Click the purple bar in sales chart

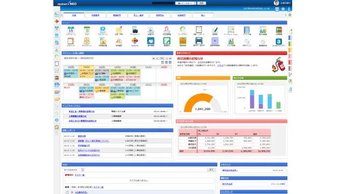coord(252,102)
